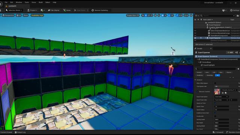The image size is (240, 135).
Task: Open the Outliner filter icon
Action: (x=196, y=16)
